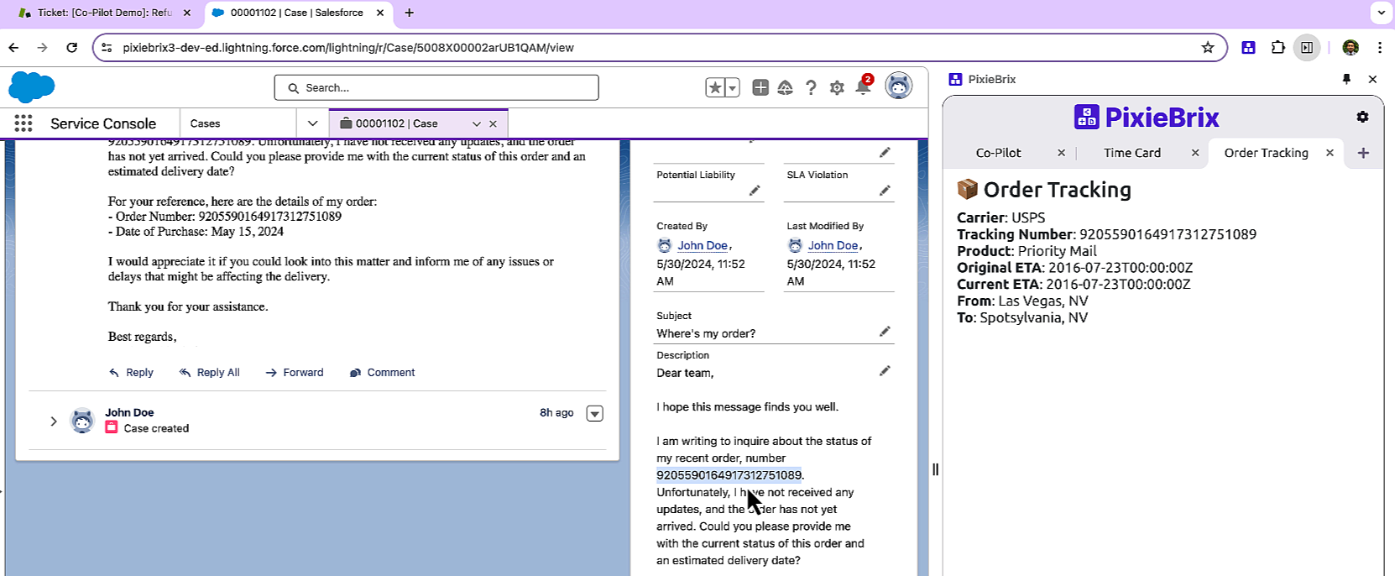Screen dimensions: 1395x576
Task: Open the Salesforce Setup gear
Action: pos(837,87)
